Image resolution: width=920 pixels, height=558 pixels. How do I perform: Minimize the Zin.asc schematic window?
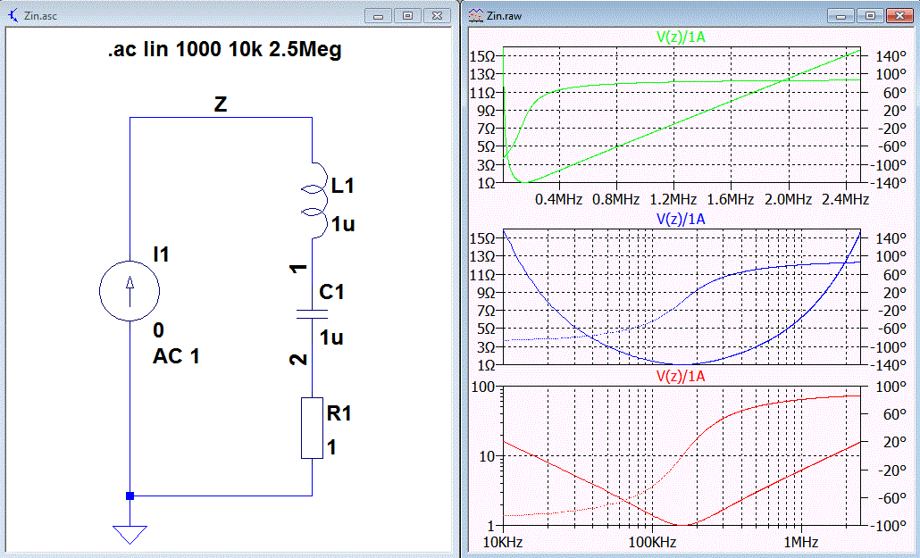point(378,16)
